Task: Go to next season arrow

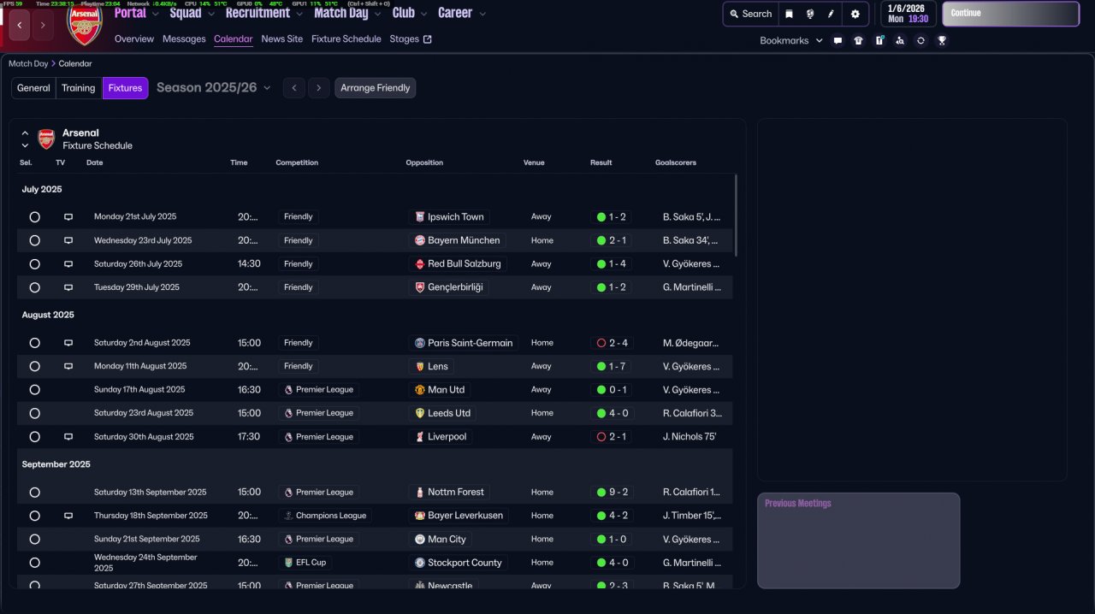Action: [319, 88]
